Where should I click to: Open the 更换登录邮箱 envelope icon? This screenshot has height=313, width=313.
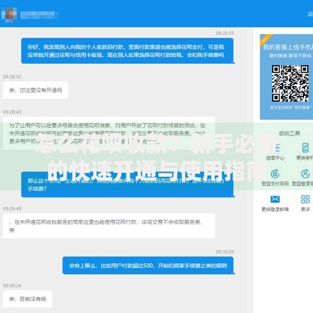click(275, 199)
